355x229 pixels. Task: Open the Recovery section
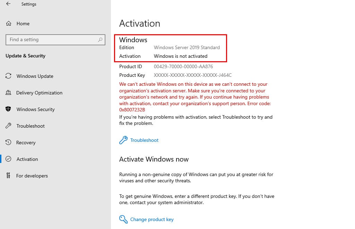pos(26,143)
